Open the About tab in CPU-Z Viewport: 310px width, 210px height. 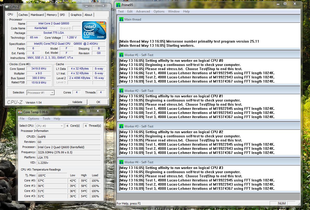88,15
